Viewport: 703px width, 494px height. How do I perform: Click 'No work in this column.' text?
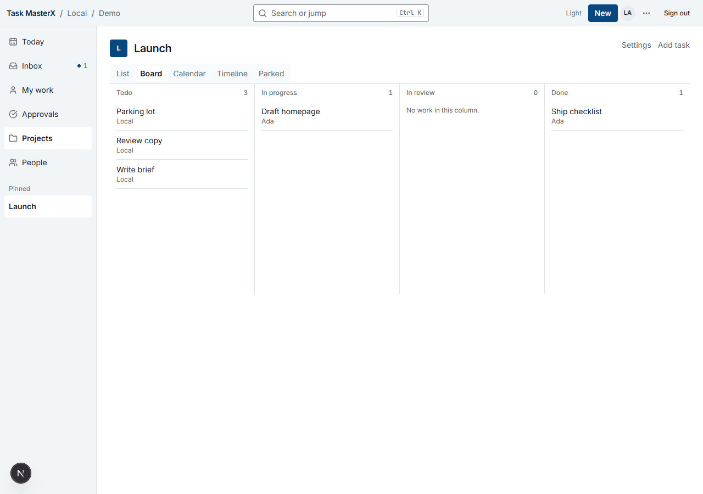tap(443, 110)
